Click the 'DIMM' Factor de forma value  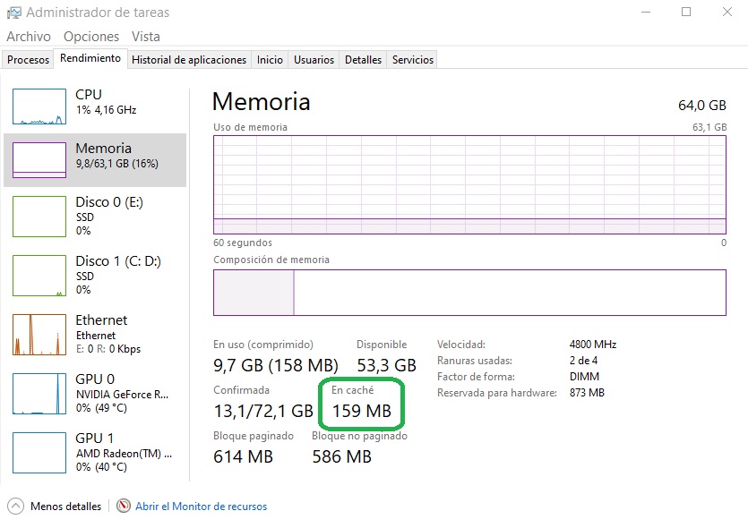click(x=584, y=377)
